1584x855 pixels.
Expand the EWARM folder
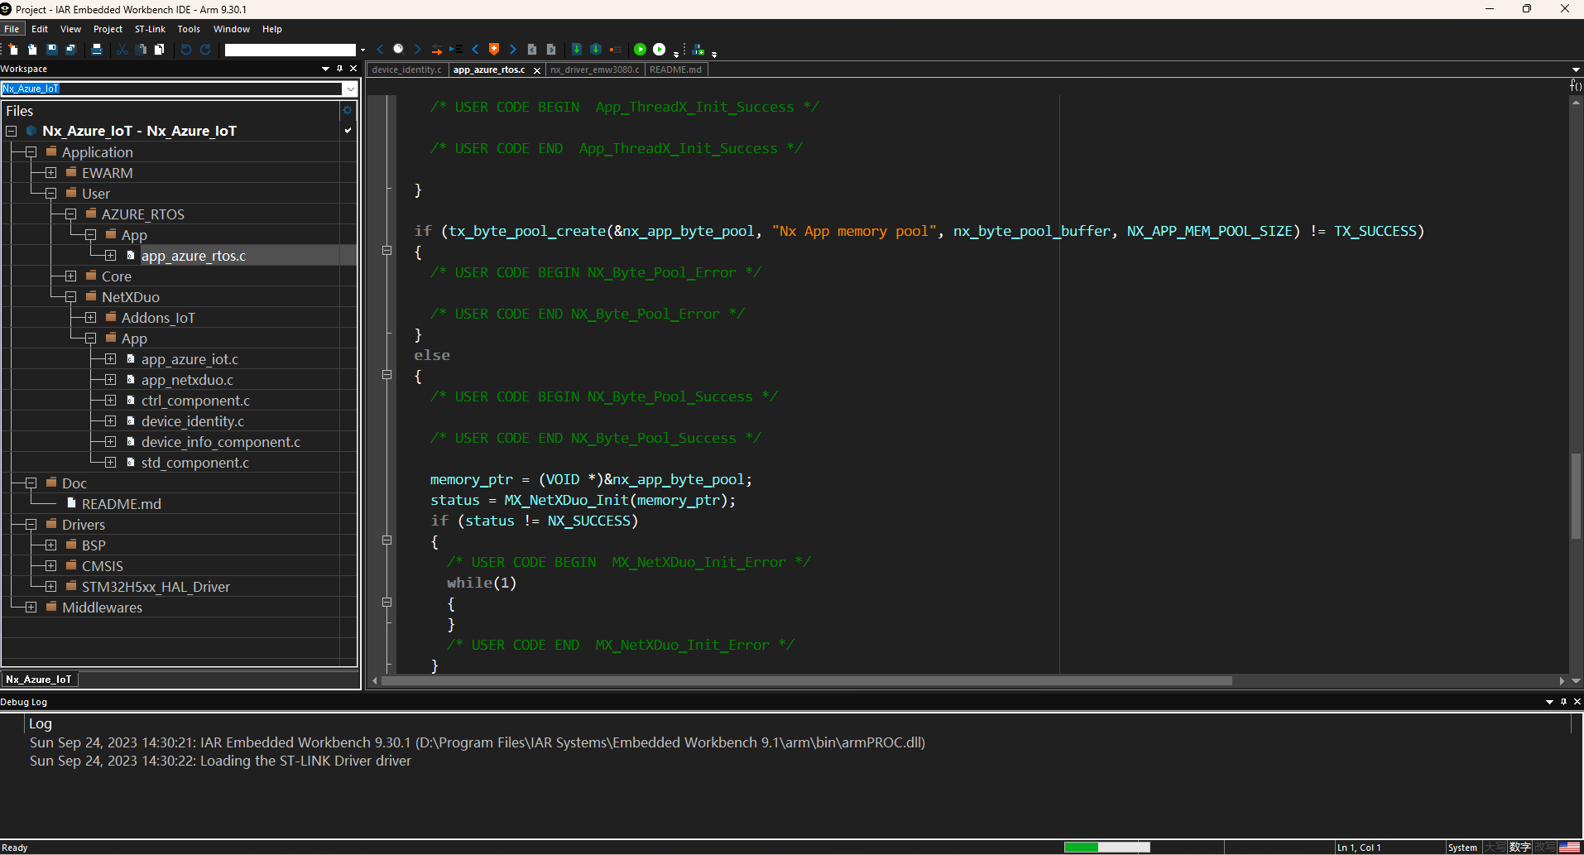50,173
